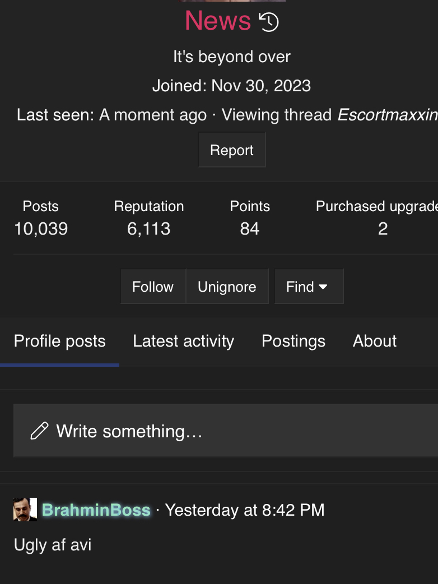The height and width of the screenshot is (584, 438).
Task: Open BrahminBoss's avatar thumbnail
Action: (x=25, y=510)
